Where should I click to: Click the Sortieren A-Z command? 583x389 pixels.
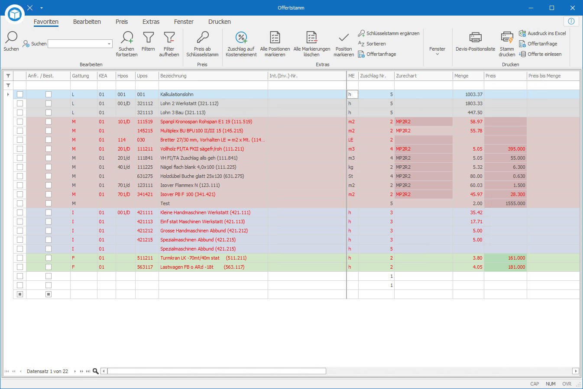[x=372, y=44]
